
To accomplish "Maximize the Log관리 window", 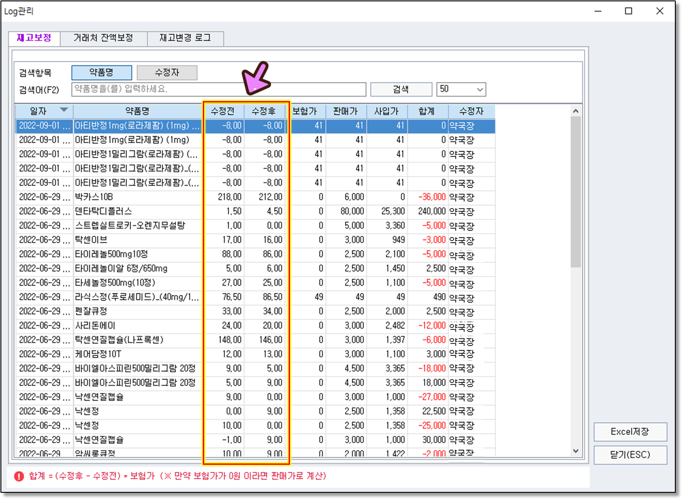I will pos(628,11).
